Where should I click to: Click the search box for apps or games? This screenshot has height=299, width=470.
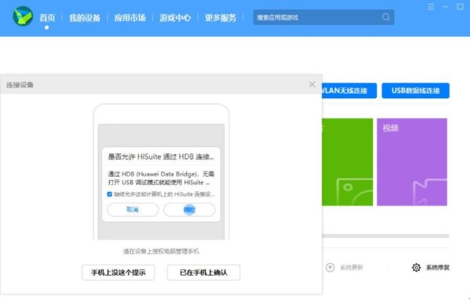click(324, 17)
